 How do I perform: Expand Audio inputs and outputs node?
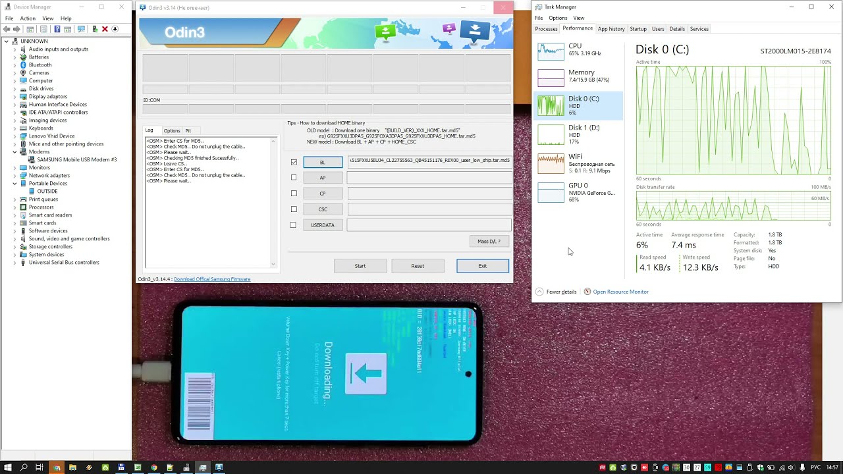[x=14, y=49]
